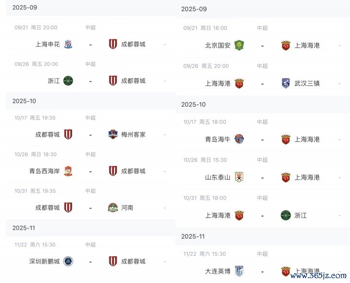Select the 北京国安 team name
The width and height of the screenshot is (350, 283).
(x=218, y=46)
